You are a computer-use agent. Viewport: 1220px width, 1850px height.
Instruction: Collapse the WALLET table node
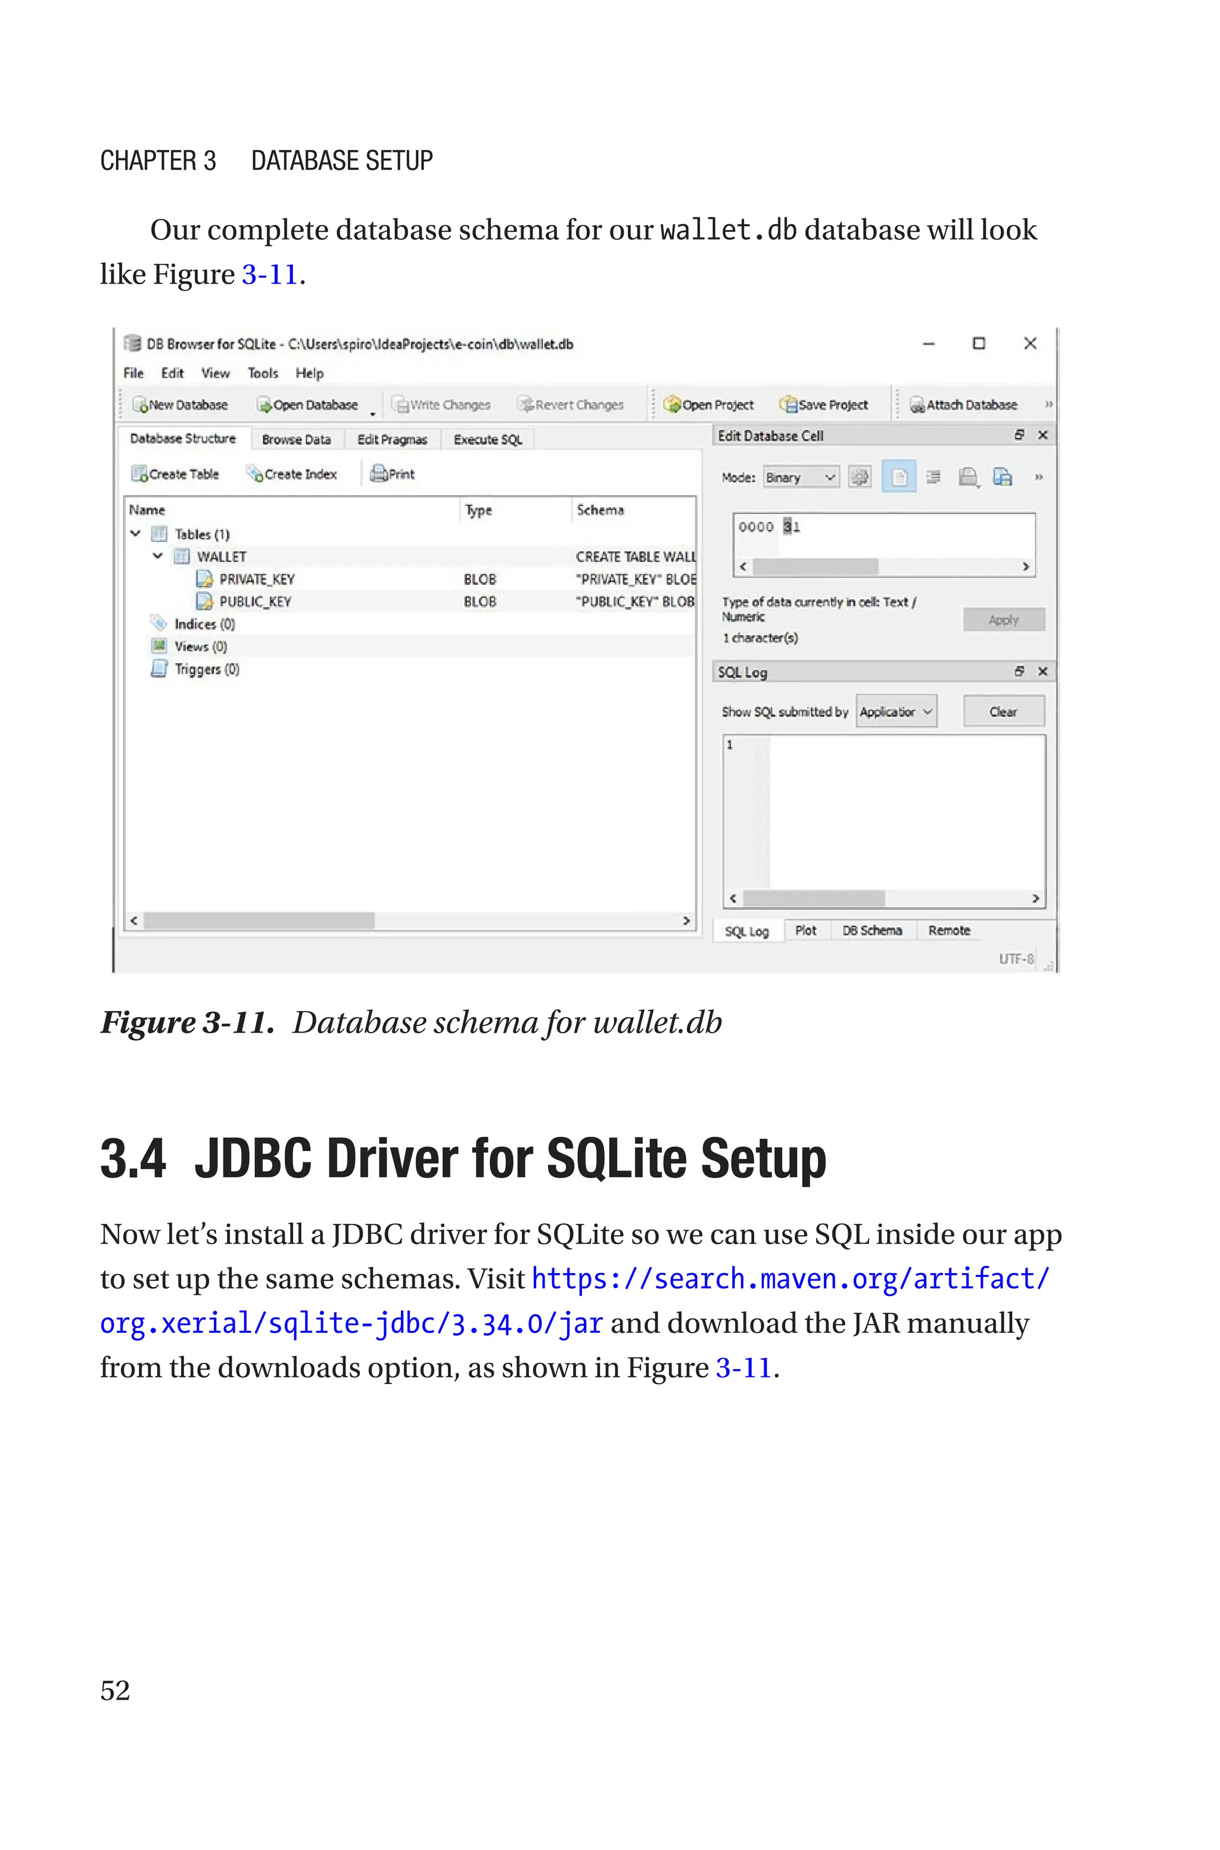[x=158, y=556]
